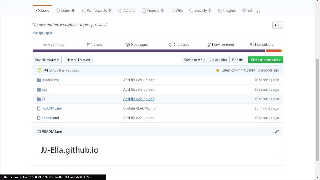Image resolution: width=320 pixels, height=180 pixels.
Task: Open the Security tab
Action: tap(200, 11)
